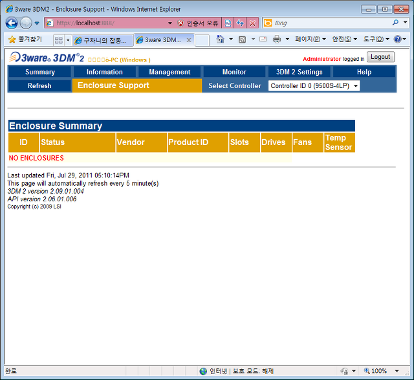This screenshot has height=380, width=414.
Task: Open the Information navigation menu
Action: 105,72
